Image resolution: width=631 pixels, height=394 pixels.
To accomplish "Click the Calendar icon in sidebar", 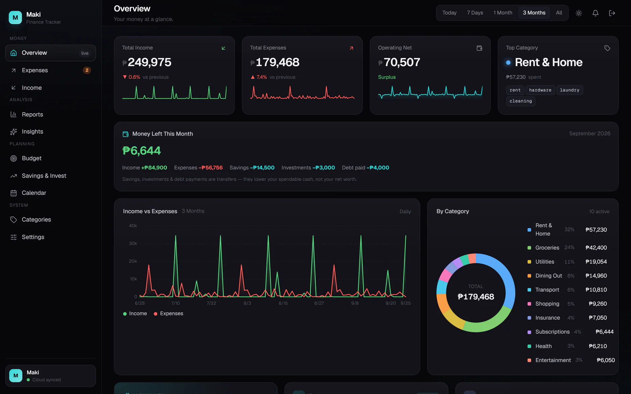I will tap(13, 193).
